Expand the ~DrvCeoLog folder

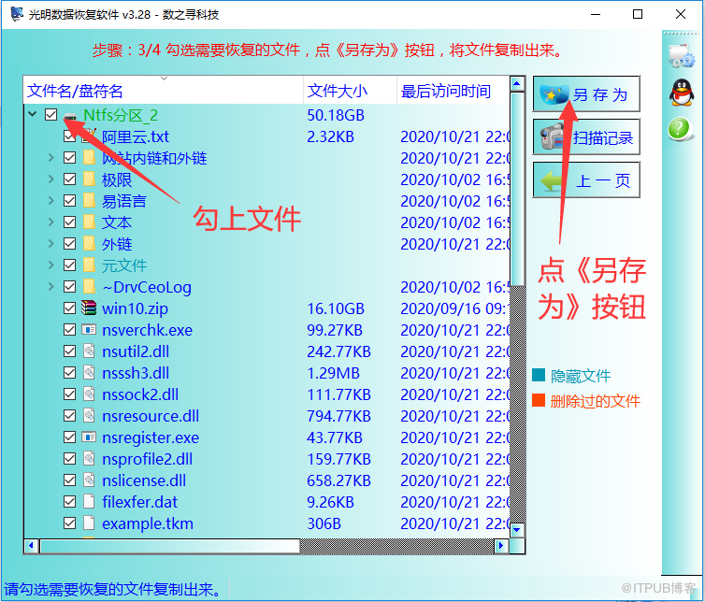(50, 286)
